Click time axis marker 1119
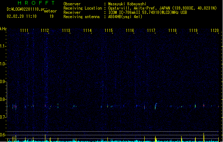Image resolution: width=223 pixels, height=142 pixels. coord(194,31)
